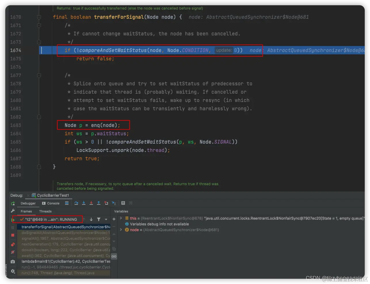Force Step Into with the red arrow

click(x=91, y=203)
